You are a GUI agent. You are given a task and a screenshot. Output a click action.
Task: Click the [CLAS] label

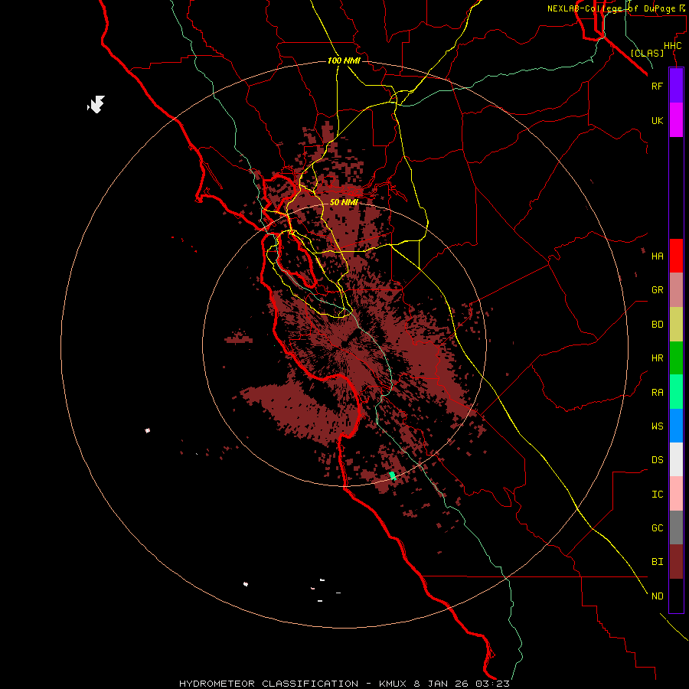[647, 53]
